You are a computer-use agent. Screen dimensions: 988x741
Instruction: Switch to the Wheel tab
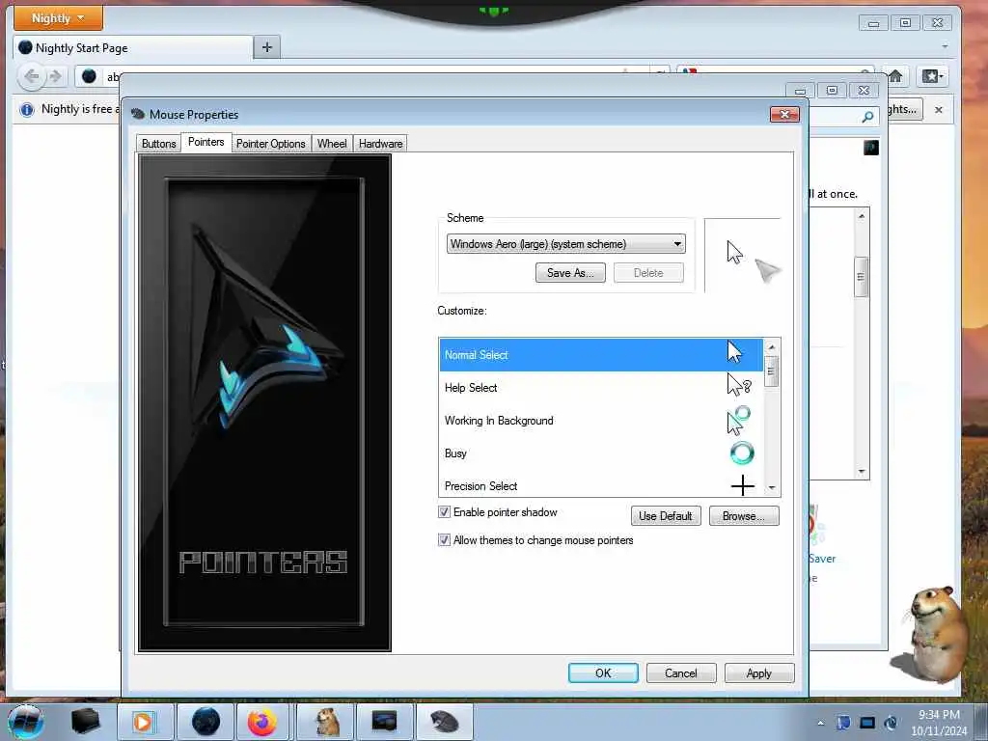332,144
